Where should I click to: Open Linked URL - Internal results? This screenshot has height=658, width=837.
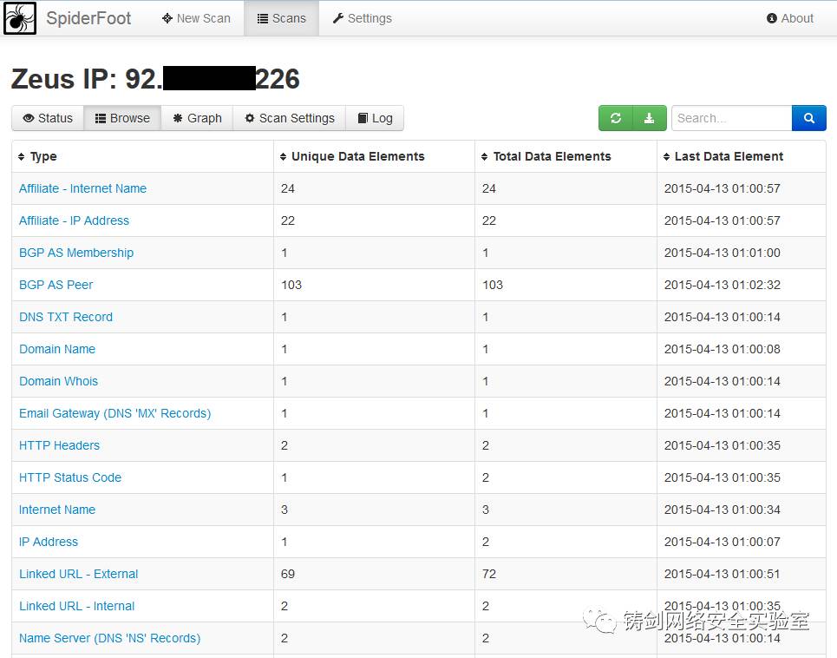[x=77, y=606]
